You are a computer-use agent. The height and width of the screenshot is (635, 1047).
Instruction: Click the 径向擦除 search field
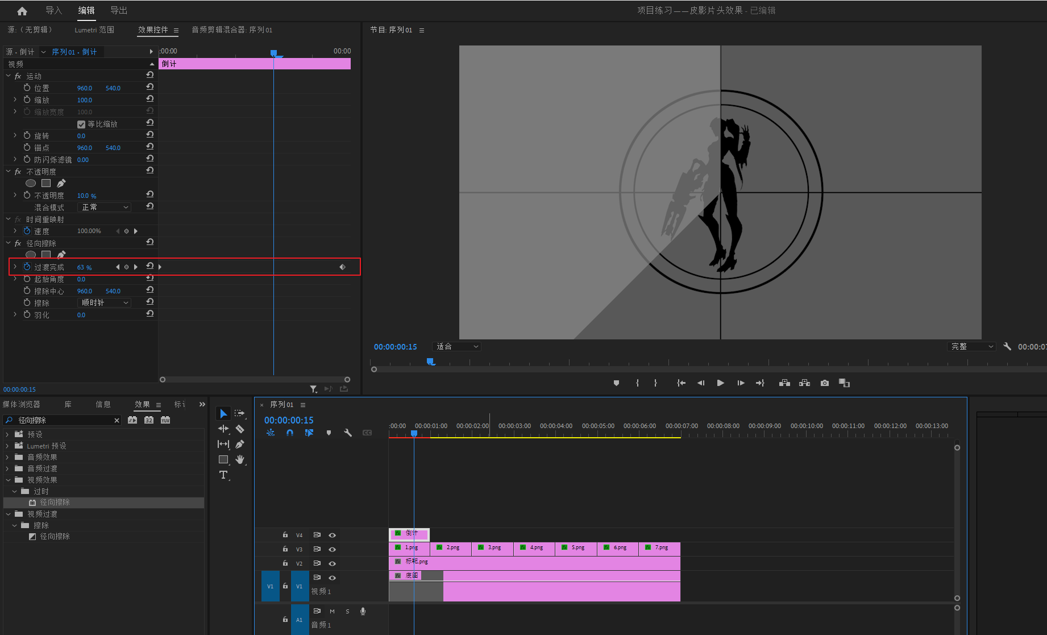[x=64, y=420]
